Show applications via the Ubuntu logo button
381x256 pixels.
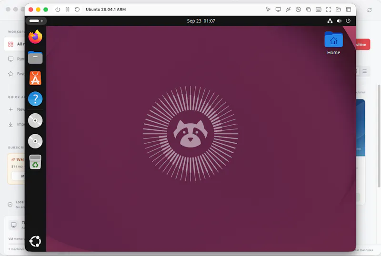[x=35, y=241]
